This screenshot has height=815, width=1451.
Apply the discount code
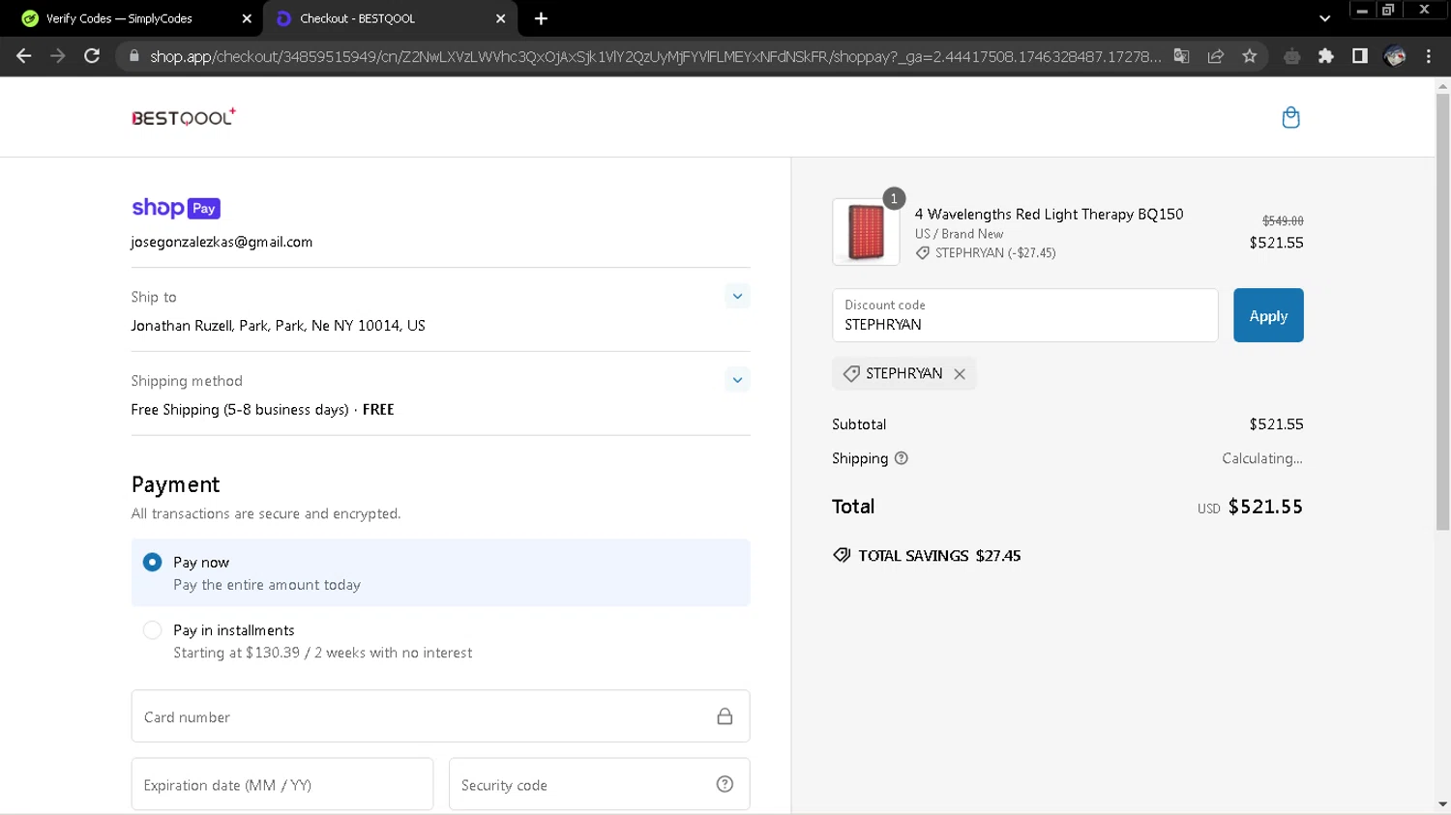(1268, 315)
